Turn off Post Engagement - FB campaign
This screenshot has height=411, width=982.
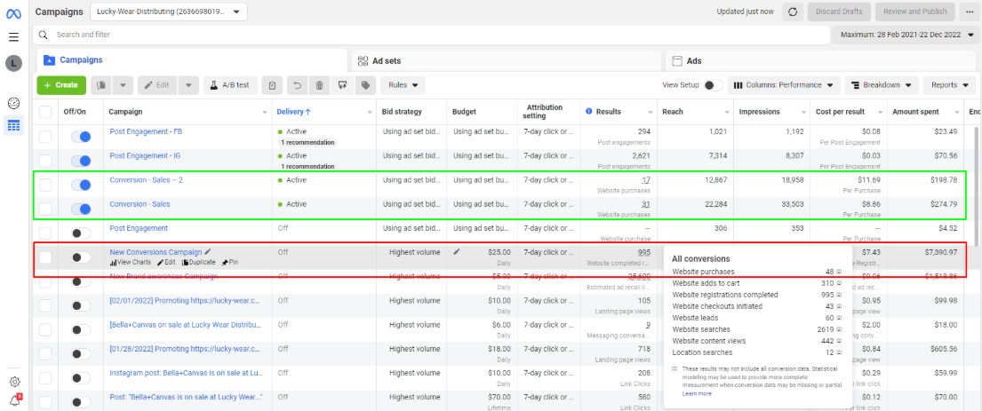click(81, 137)
